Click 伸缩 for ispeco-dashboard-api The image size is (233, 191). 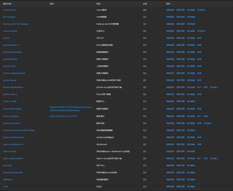199,137
